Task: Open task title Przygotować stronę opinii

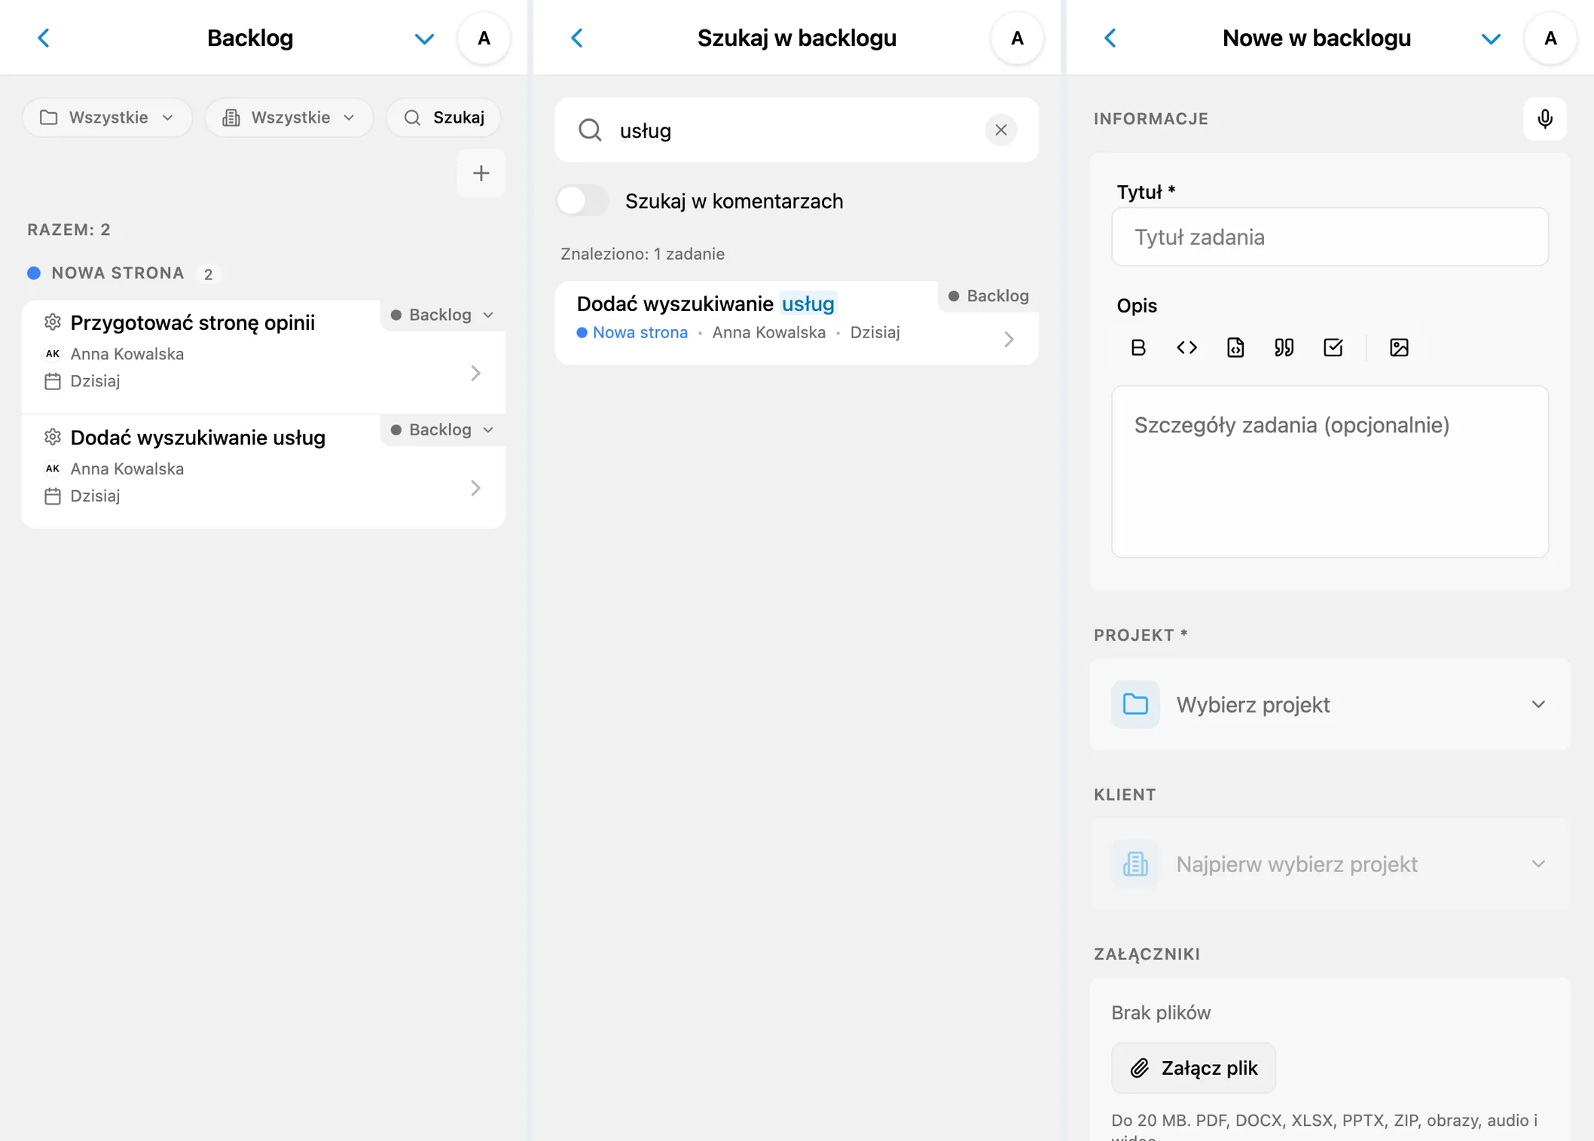Action: click(193, 322)
